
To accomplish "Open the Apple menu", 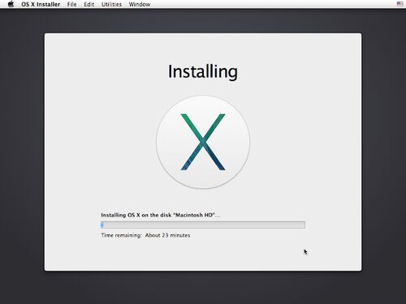I will tap(11, 4).
